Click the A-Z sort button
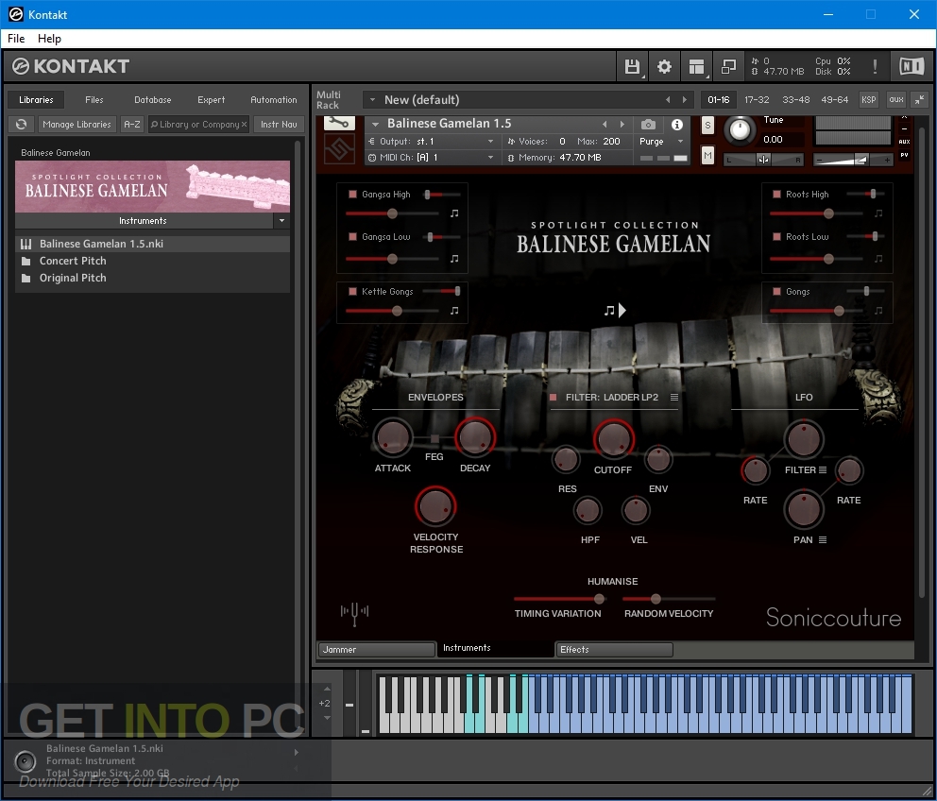937x801 pixels. (132, 125)
